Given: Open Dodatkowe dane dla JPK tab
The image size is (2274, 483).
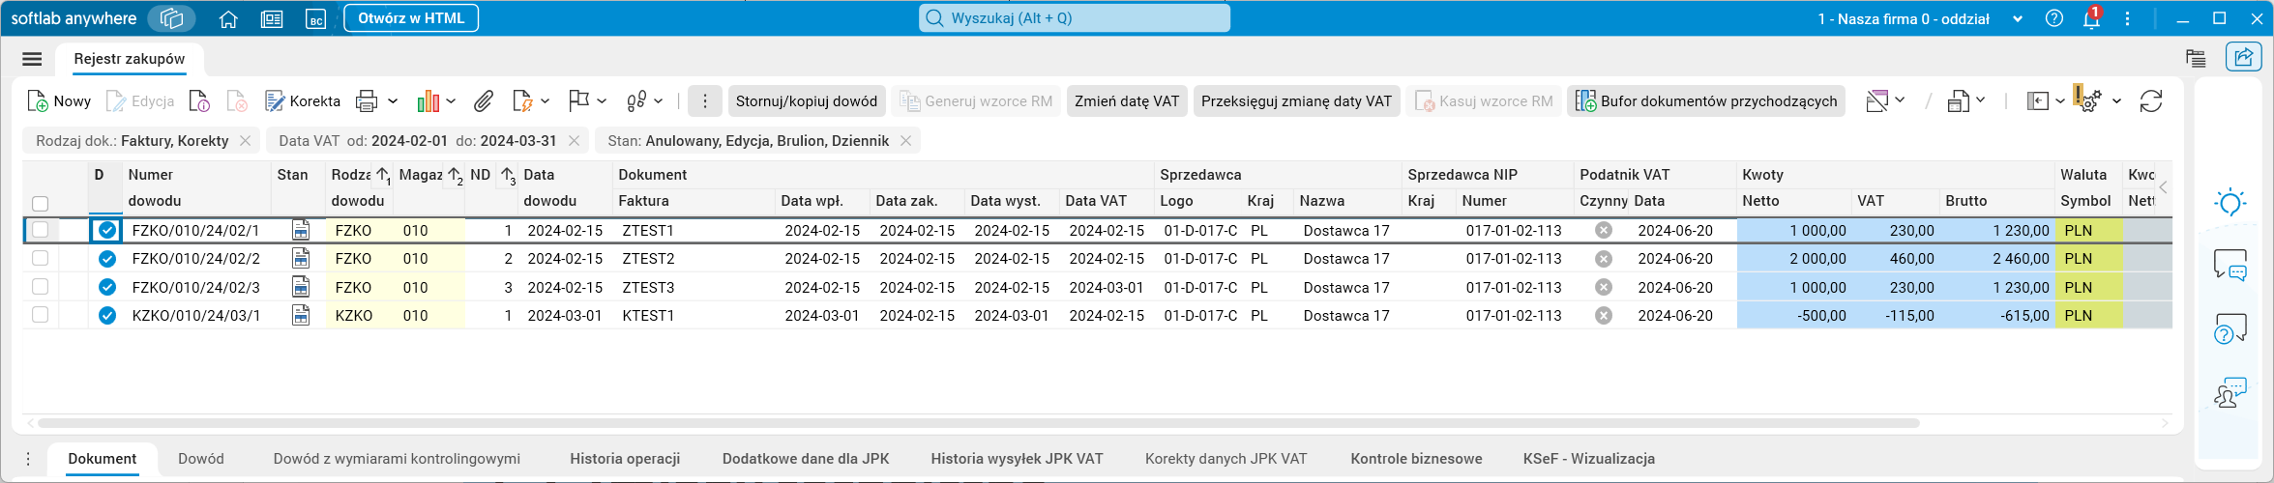Looking at the screenshot, I should point(806,459).
